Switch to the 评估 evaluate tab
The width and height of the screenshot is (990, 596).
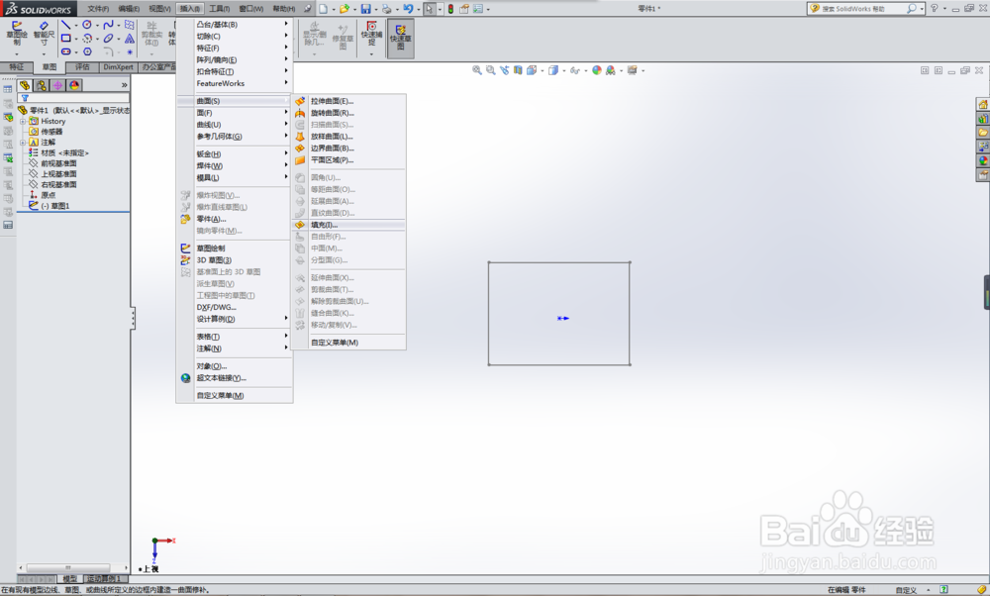click(82, 67)
